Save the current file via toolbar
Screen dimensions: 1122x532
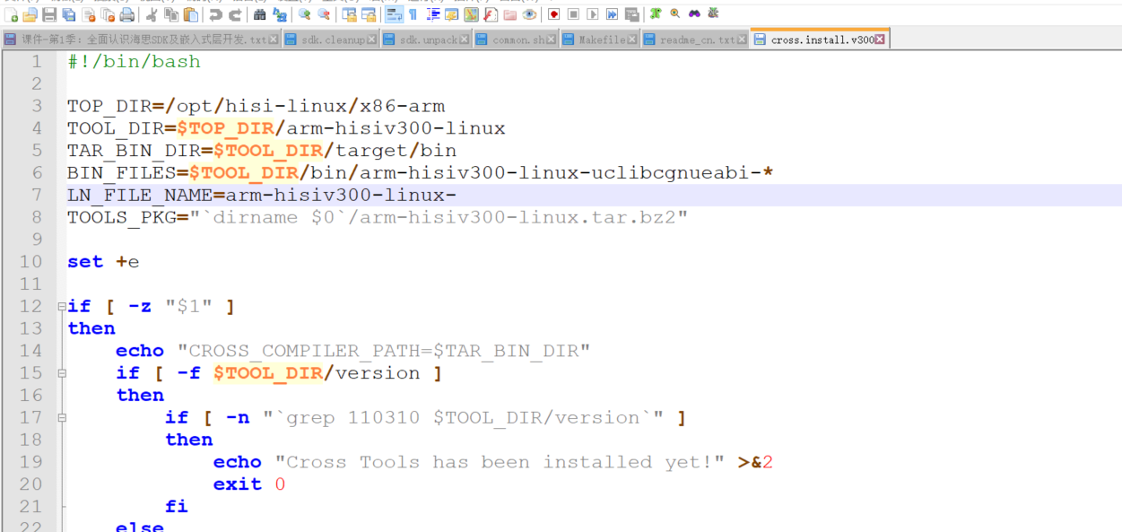point(49,14)
